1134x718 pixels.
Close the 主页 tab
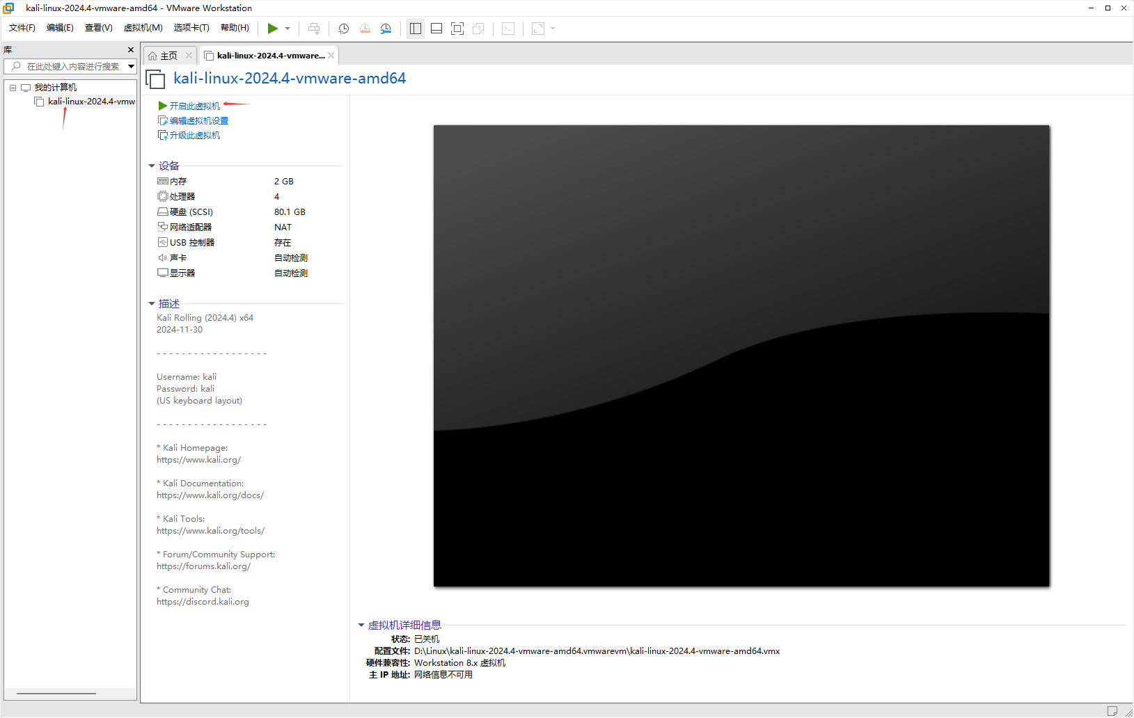(x=189, y=56)
